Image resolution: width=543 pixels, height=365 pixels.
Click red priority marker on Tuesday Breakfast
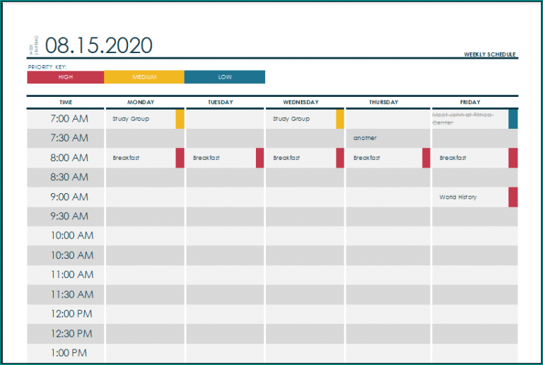[x=260, y=158]
